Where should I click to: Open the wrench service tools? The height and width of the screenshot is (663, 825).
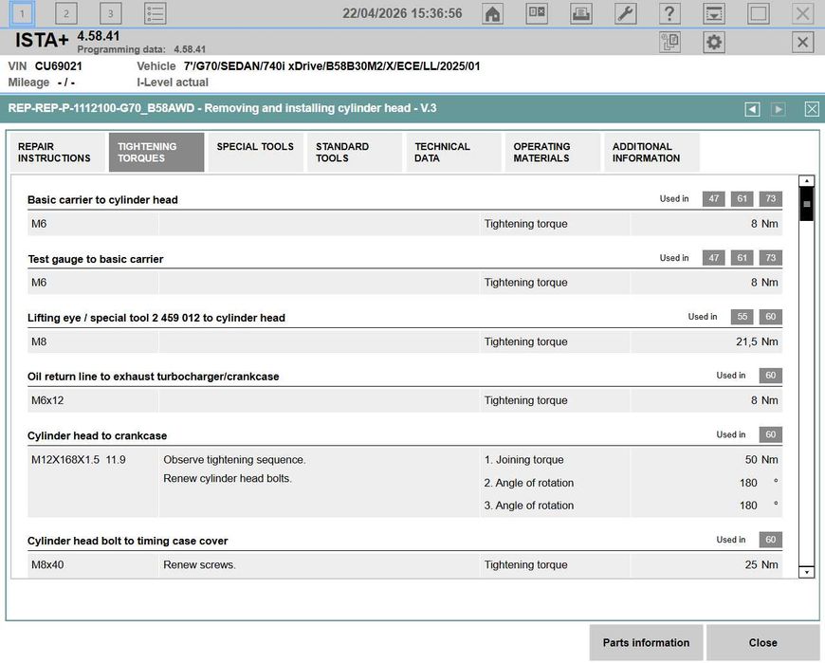(626, 13)
